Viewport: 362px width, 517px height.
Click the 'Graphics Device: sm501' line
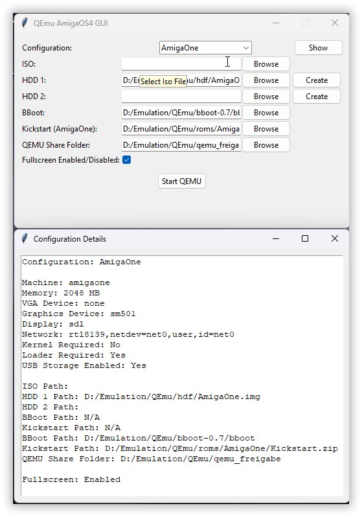pyautogui.click(x=78, y=314)
